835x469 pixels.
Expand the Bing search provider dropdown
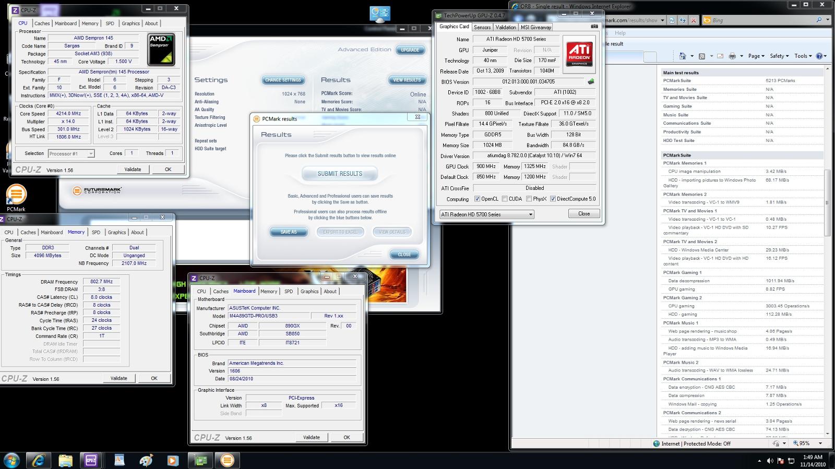(828, 20)
